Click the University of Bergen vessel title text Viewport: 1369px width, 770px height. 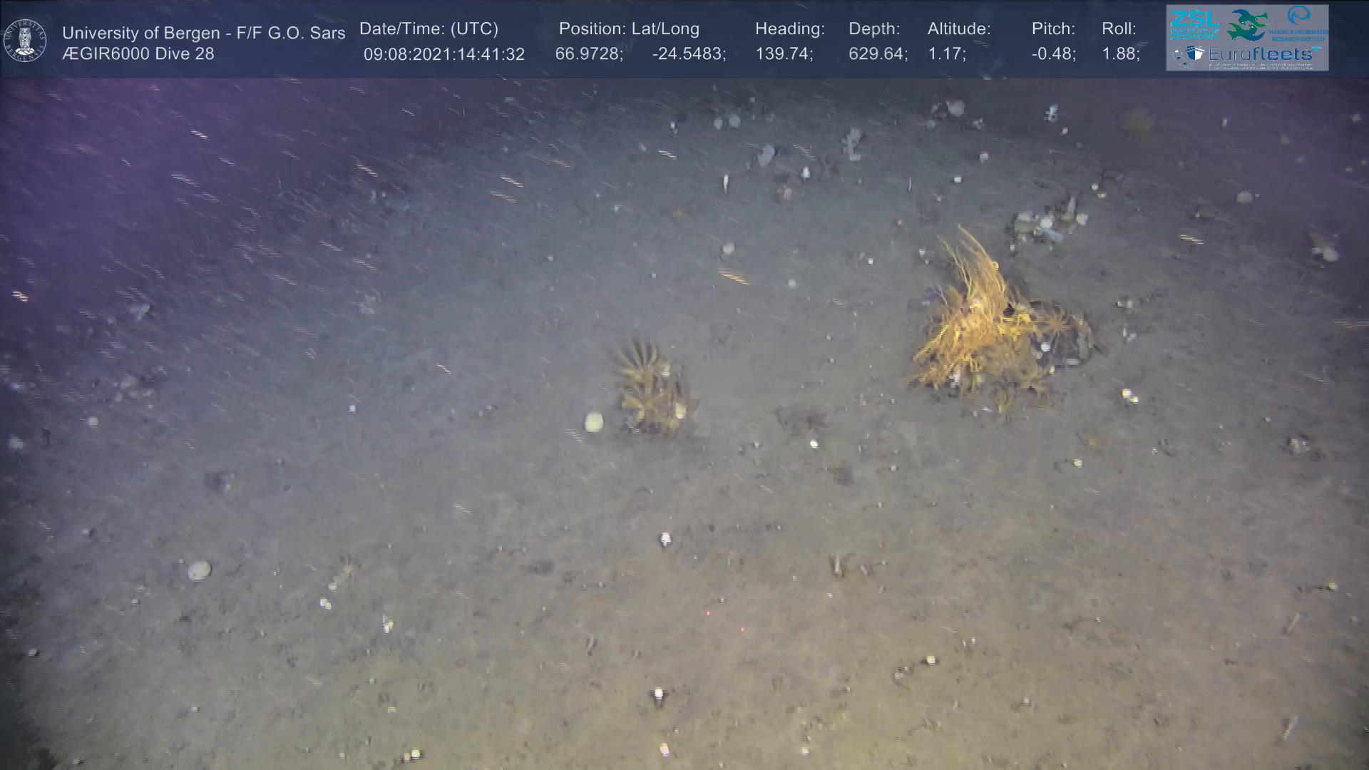tap(204, 33)
